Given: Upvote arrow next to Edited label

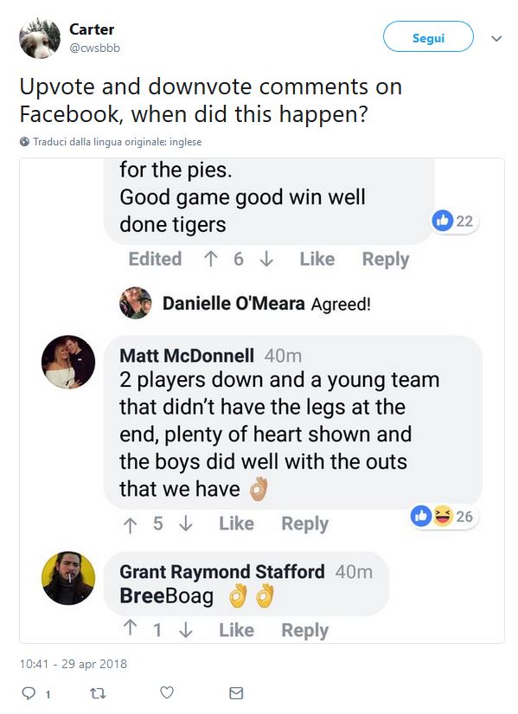Looking at the screenshot, I should (x=210, y=259).
